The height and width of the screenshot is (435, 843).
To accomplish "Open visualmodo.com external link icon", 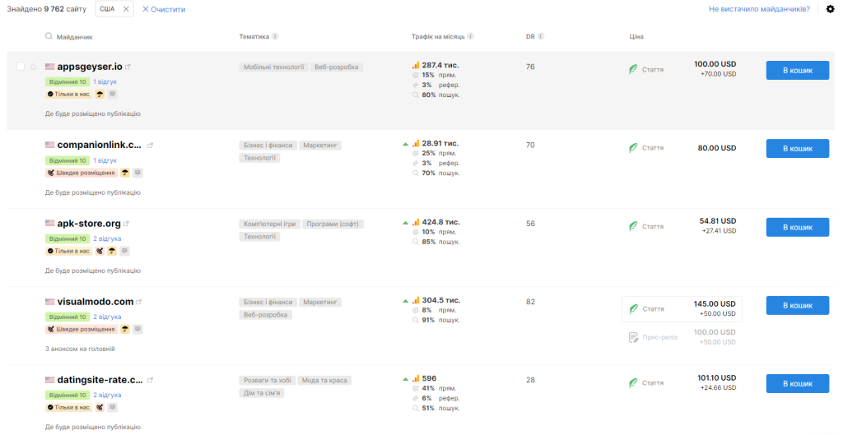I will 139,302.
